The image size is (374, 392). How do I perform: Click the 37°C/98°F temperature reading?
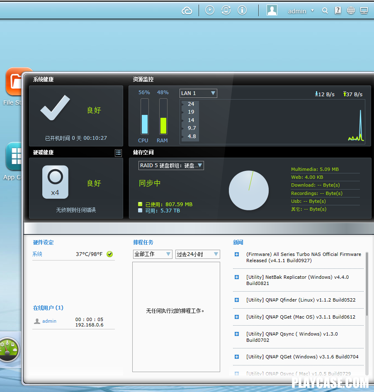point(89,254)
